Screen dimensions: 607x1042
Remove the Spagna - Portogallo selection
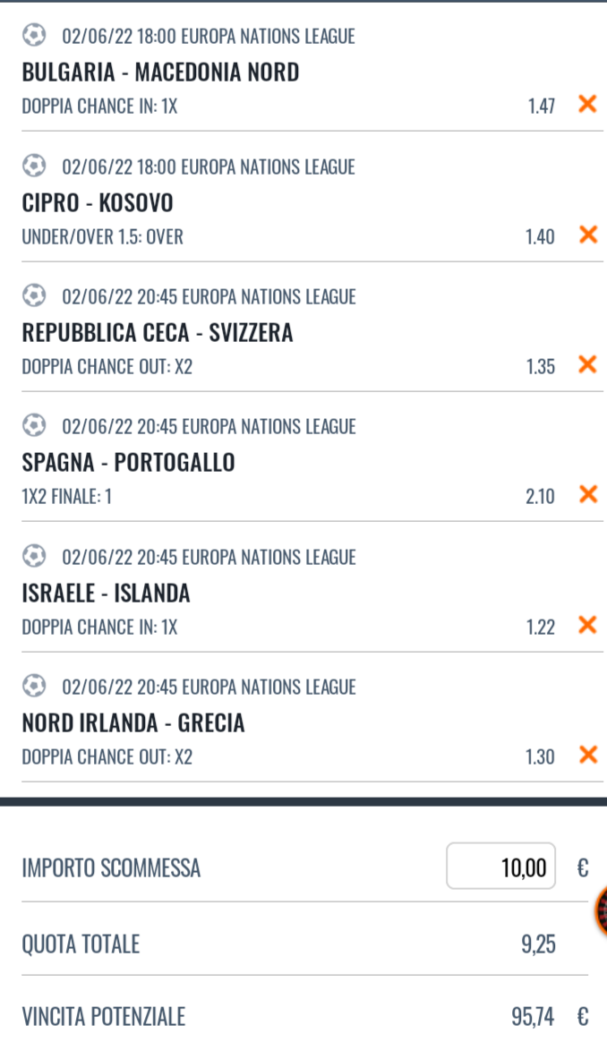click(587, 494)
